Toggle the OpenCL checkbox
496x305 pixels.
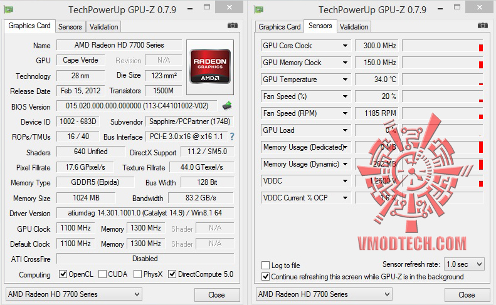(x=63, y=274)
